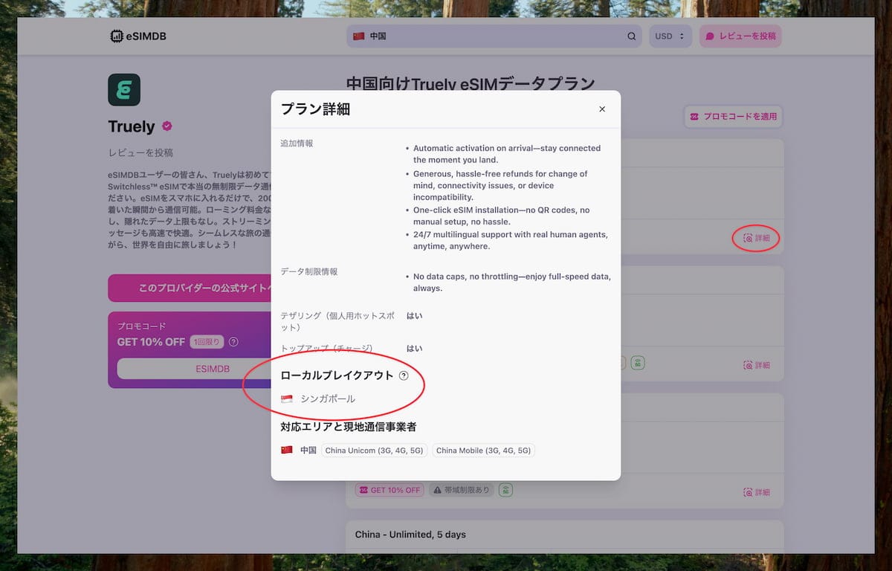The width and height of the screenshot is (892, 571).
Task: Close the プラン詳細 dialog
Action: tap(602, 109)
